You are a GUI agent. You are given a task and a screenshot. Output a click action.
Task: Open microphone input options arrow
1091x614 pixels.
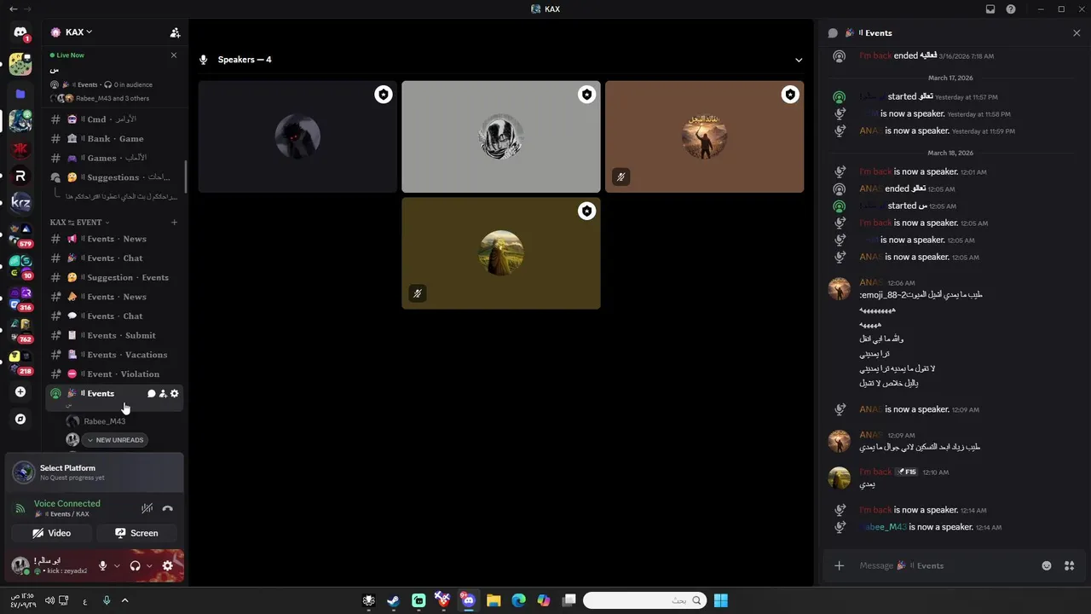click(117, 565)
